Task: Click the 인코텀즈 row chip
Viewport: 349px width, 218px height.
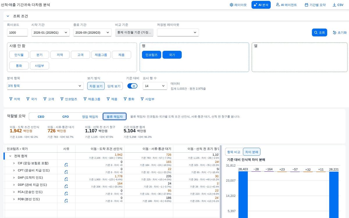Action: tap(152, 55)
